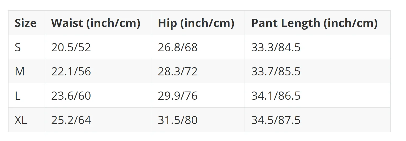Select hip measurement 31.5/80
The width and height of the screenshot is (406, 141).
pyautogui.click(x=178, y=120)
